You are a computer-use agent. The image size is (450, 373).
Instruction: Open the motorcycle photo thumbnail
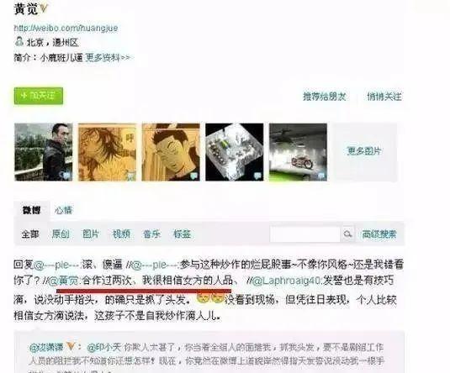(x=298, y=152)
